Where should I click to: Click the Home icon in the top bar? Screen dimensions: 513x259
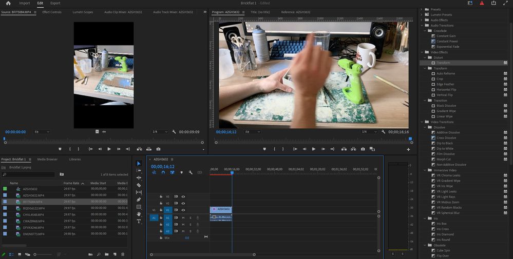[8, 3]
